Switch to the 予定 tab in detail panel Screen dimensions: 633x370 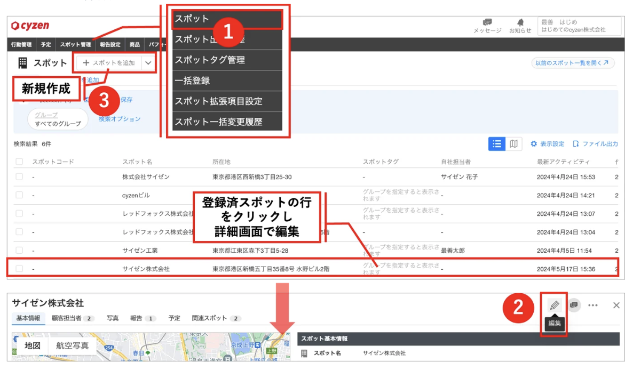pyautogui.click(x=175, y=318)
